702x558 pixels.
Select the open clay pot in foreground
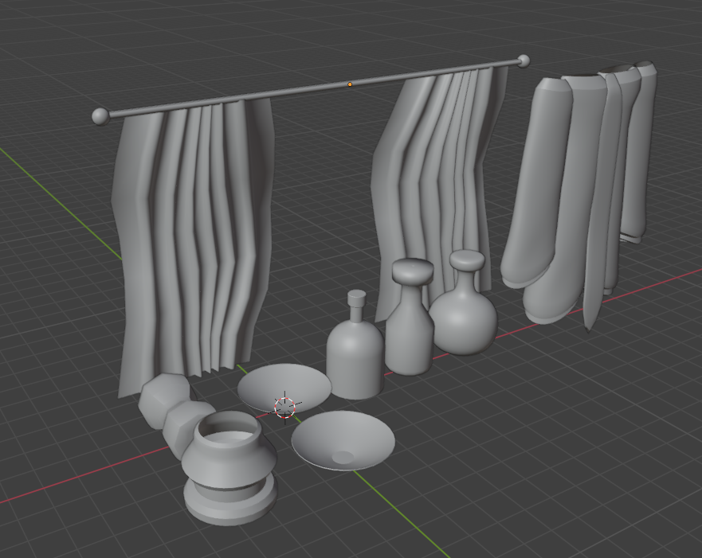point(229,467)
